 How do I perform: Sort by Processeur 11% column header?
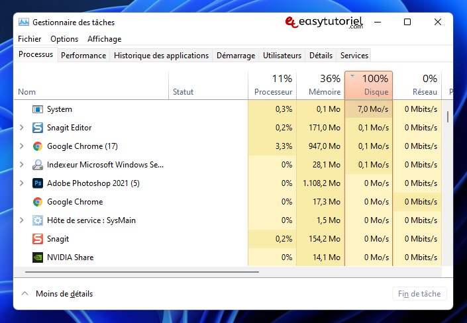click(x=272, y=85)
